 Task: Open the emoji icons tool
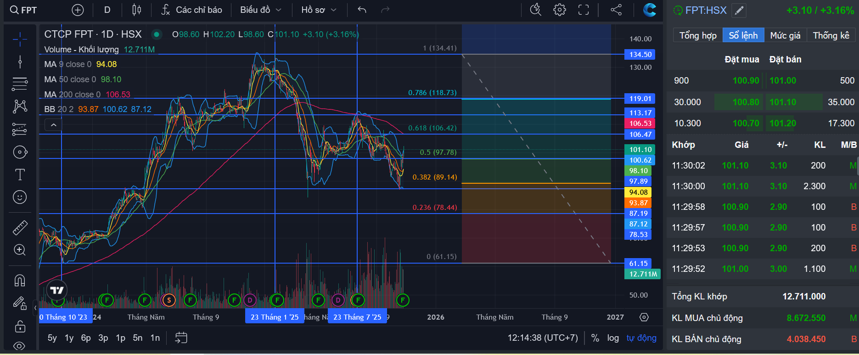20,197
